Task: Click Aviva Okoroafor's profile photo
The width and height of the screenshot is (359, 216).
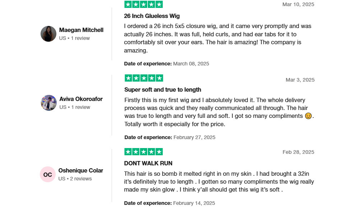Action: (49, 103)
